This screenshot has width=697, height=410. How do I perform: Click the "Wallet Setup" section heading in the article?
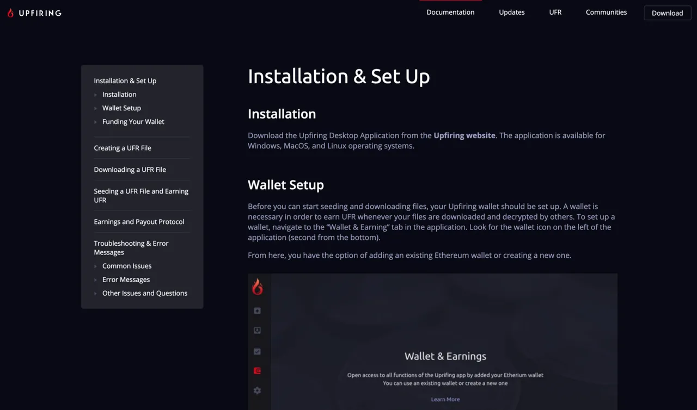286,185
